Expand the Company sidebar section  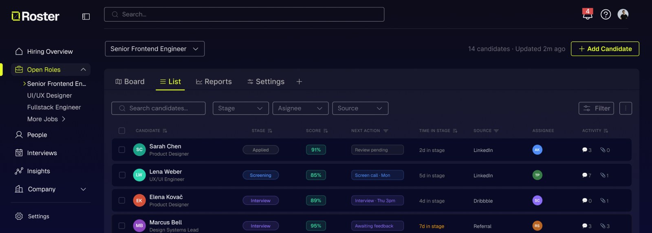(x=83, y=189)
